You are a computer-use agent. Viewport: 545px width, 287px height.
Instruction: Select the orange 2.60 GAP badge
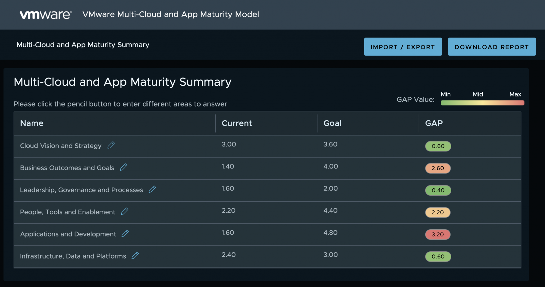click(437, 168)
